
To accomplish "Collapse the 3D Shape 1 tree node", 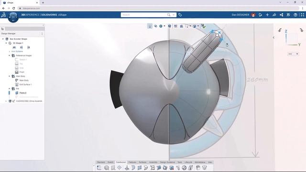I will click(x=6, y=43).
